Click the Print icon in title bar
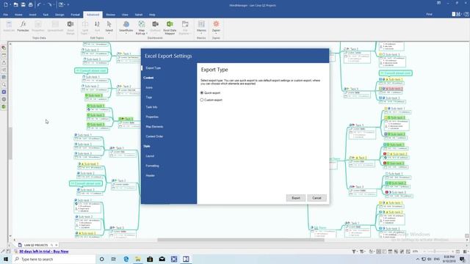The width and height of the screenshot is (470, 264). pyautogui.click(x=31, y=4)
